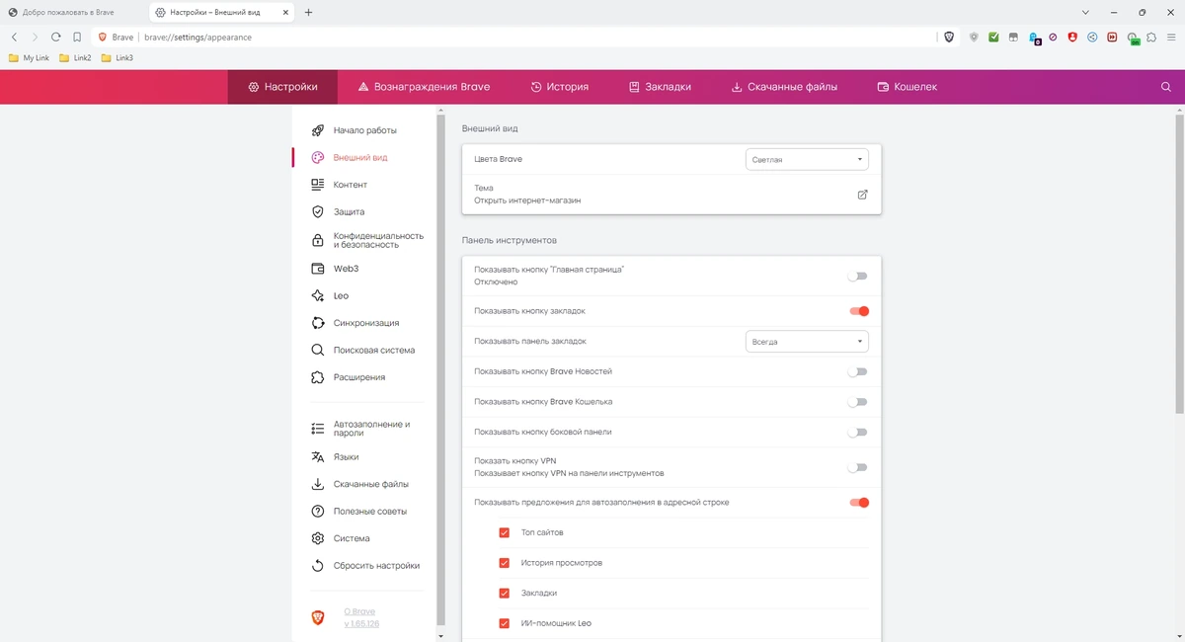Uncheck 'История просмотров' checkbox

[x=505, y=563]
